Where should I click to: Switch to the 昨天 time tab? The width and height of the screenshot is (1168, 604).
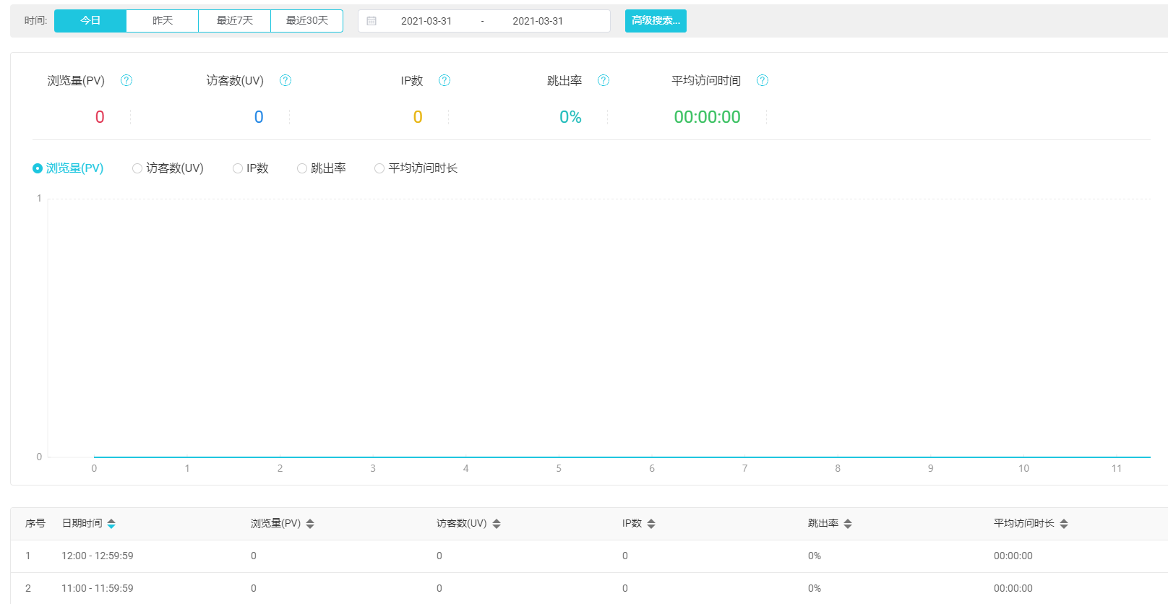point(163,21)
